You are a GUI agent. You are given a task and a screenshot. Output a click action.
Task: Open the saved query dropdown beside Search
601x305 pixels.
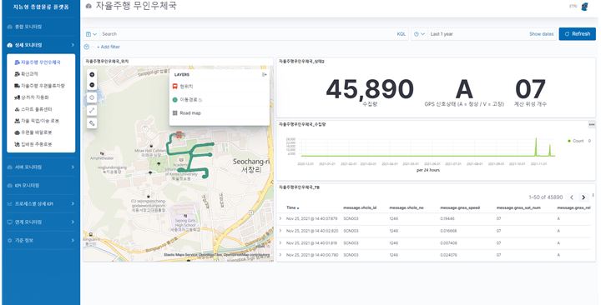point(91,34)
